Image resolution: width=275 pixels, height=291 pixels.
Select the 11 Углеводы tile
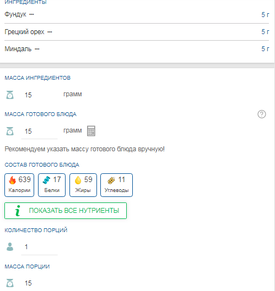[116, 185]
